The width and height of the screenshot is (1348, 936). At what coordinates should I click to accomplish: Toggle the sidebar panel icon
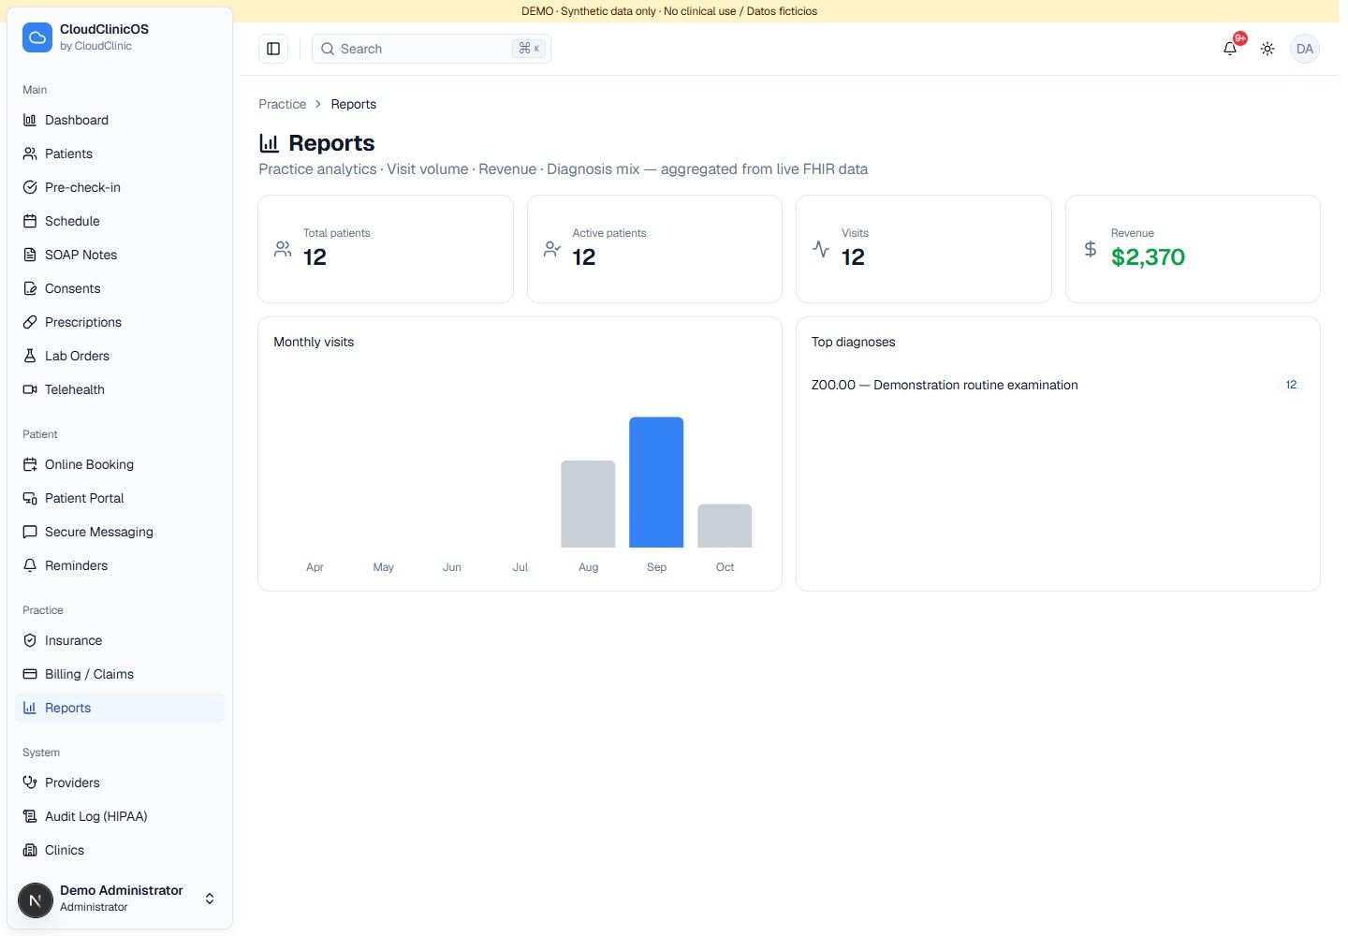click(x=273, y=49)
